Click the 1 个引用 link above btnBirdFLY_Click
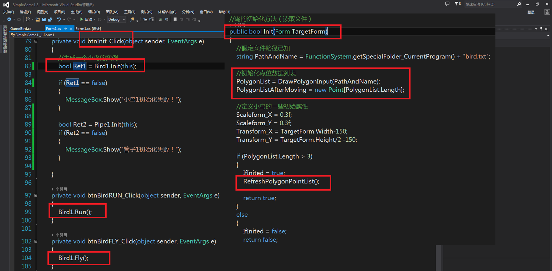This screenshot has width=552, height=271. (x=59, y=235)
